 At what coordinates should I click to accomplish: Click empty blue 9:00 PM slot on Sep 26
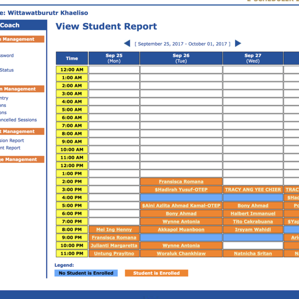[x=181, y=238]
